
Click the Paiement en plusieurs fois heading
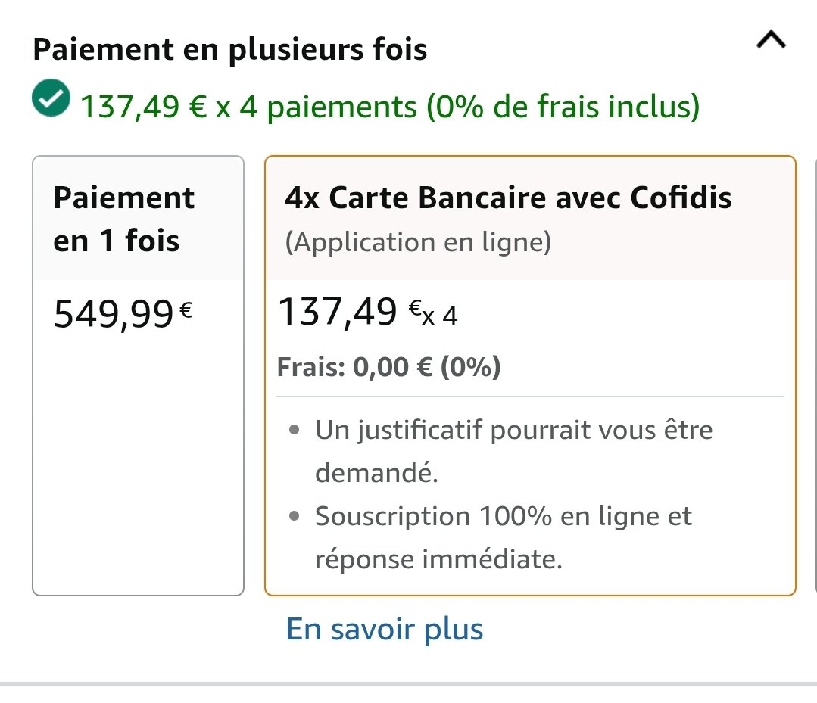[230, 50]
